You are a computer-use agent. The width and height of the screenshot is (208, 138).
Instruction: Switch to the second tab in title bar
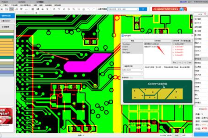click(22, 2)
